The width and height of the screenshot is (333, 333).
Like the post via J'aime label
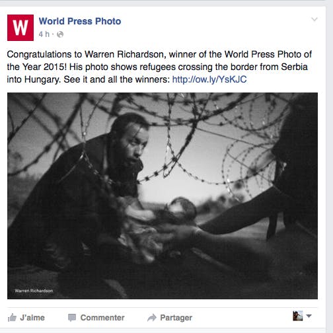pos(32,318)
